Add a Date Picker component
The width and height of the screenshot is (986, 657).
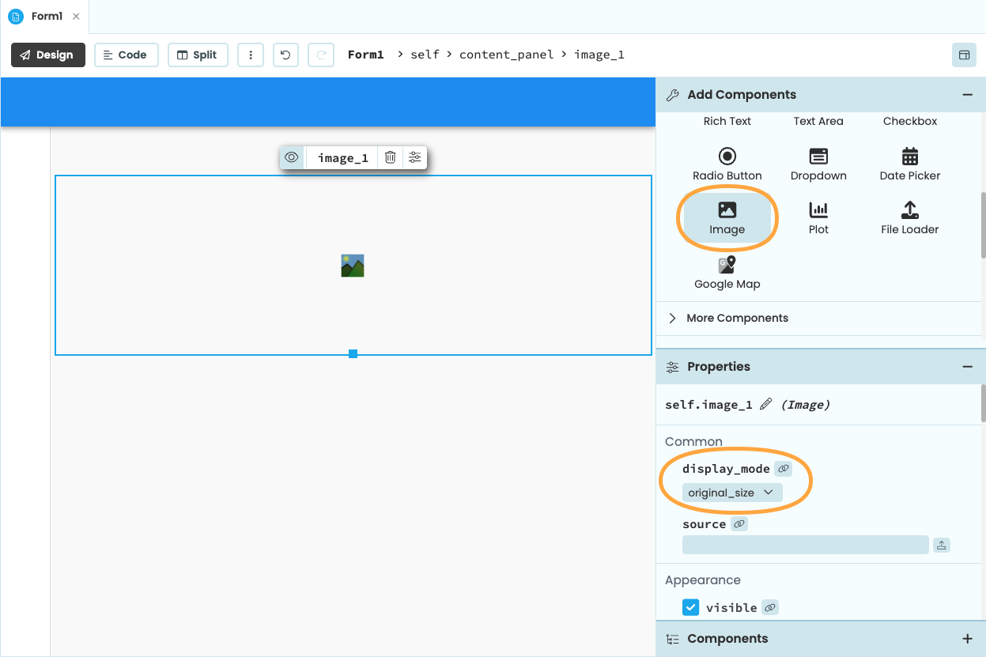click(909, 164)
